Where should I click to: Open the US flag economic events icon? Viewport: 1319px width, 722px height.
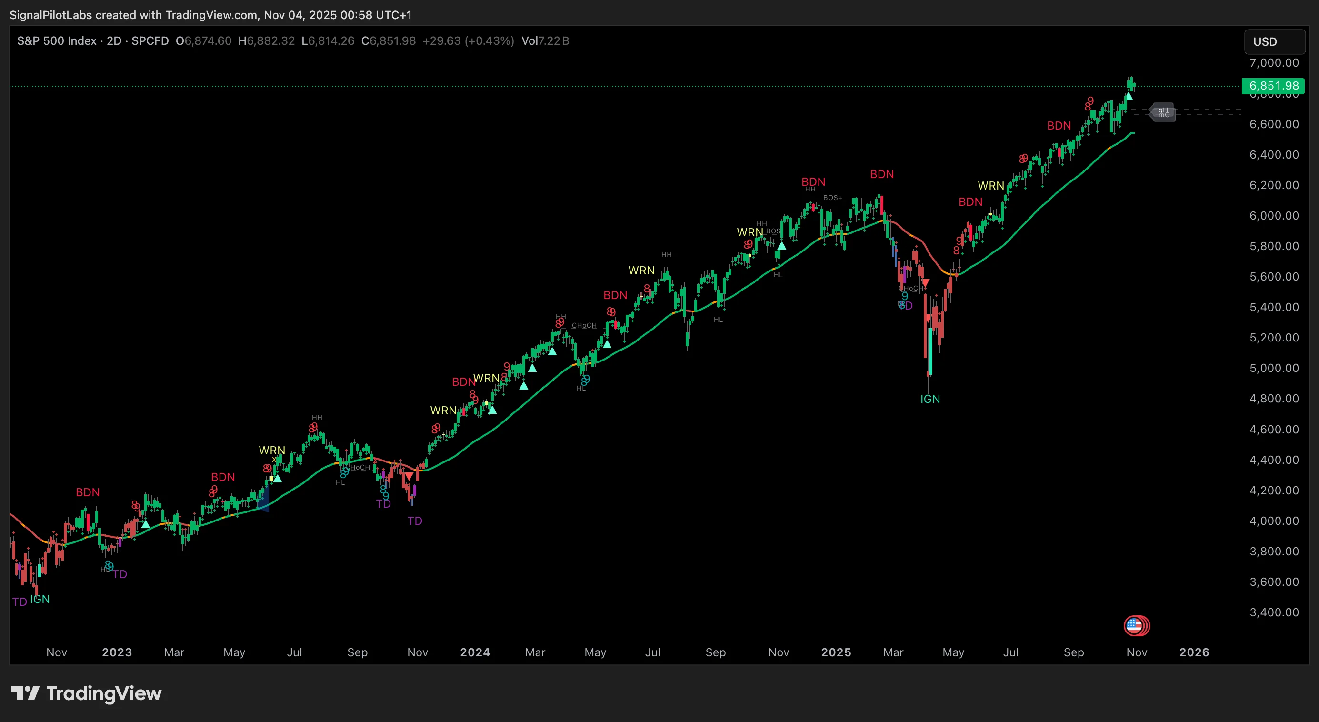(x=1137, y=625)
